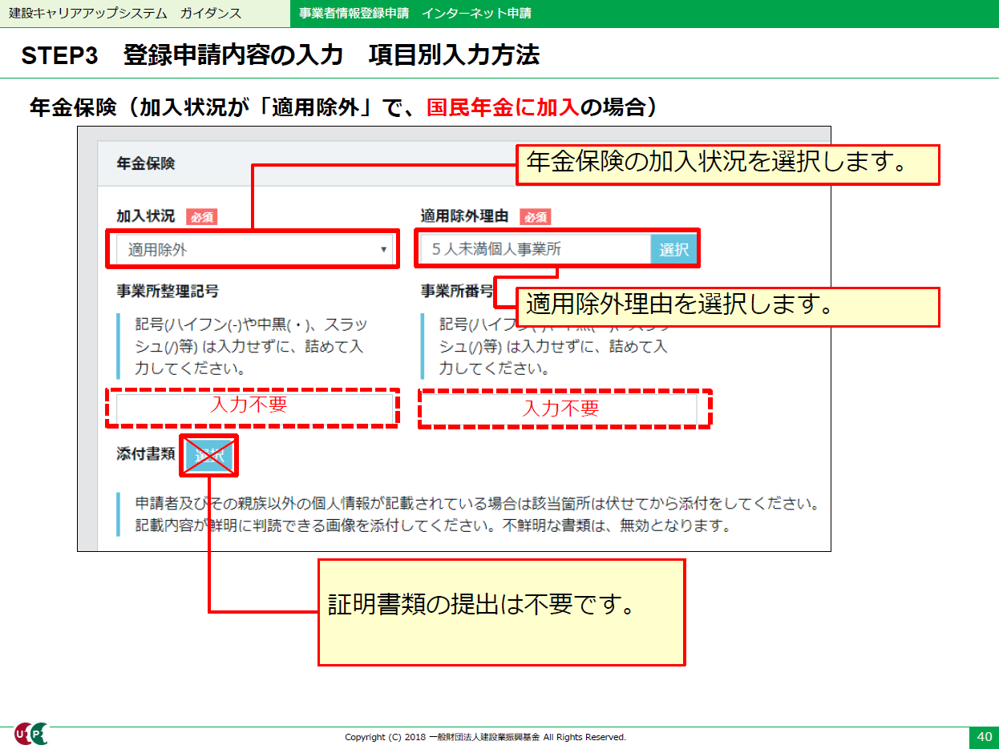
Task: Click the 選択 button beside 適用除外理由
Action: (x=674, y=250)
